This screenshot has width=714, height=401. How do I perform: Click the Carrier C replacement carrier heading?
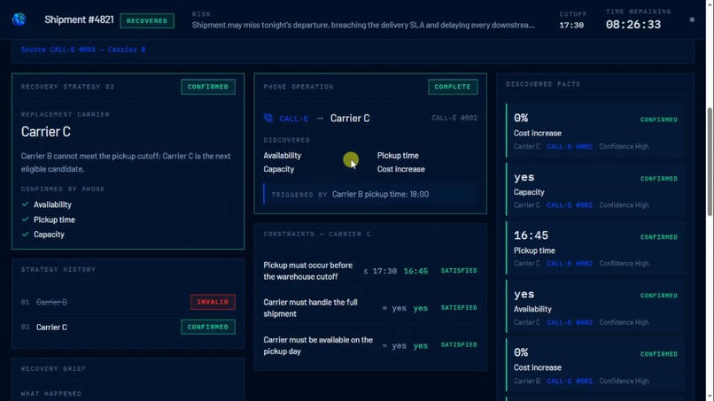[x=45, y=132]
